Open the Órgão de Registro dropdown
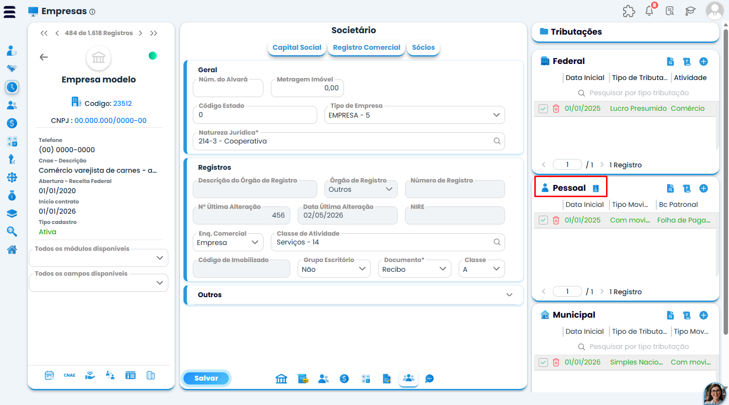729x405 pixels. (361, 189)
